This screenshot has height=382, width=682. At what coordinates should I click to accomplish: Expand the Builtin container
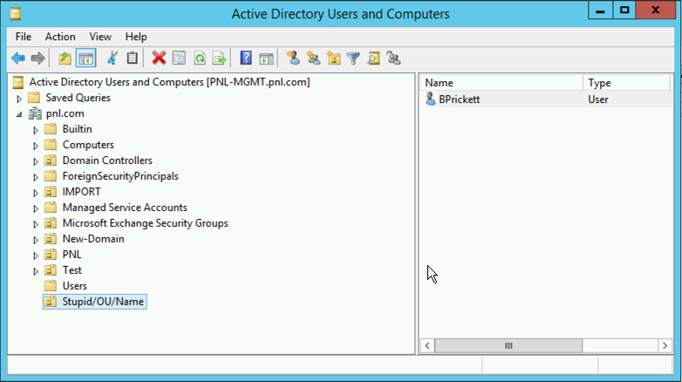click(36, 130)
